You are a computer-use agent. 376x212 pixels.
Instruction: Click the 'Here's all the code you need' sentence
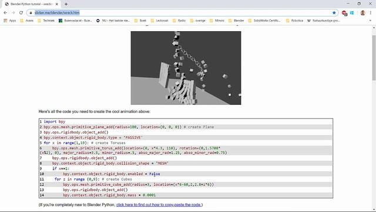pos(95,111)
